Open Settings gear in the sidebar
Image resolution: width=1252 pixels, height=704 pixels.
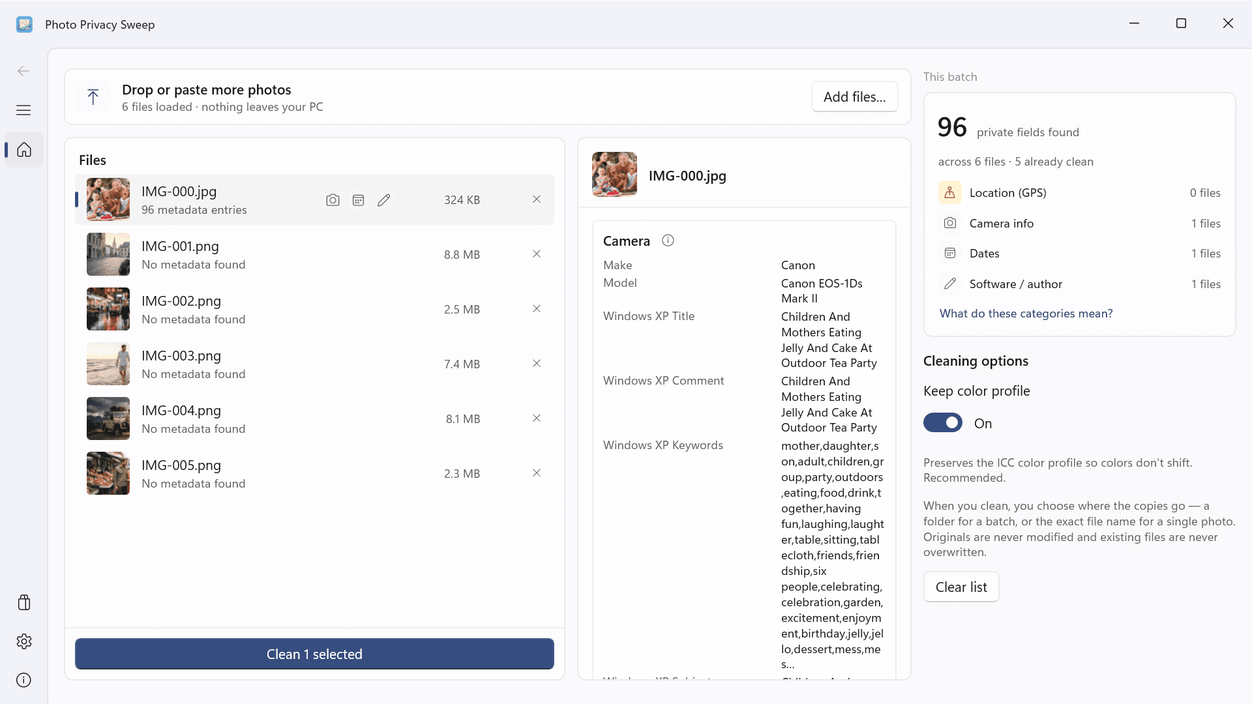point(24,641)
